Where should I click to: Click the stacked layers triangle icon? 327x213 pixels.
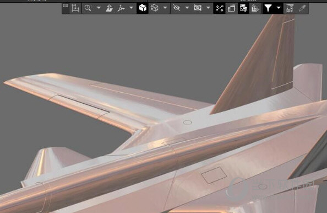coord(255,8)
